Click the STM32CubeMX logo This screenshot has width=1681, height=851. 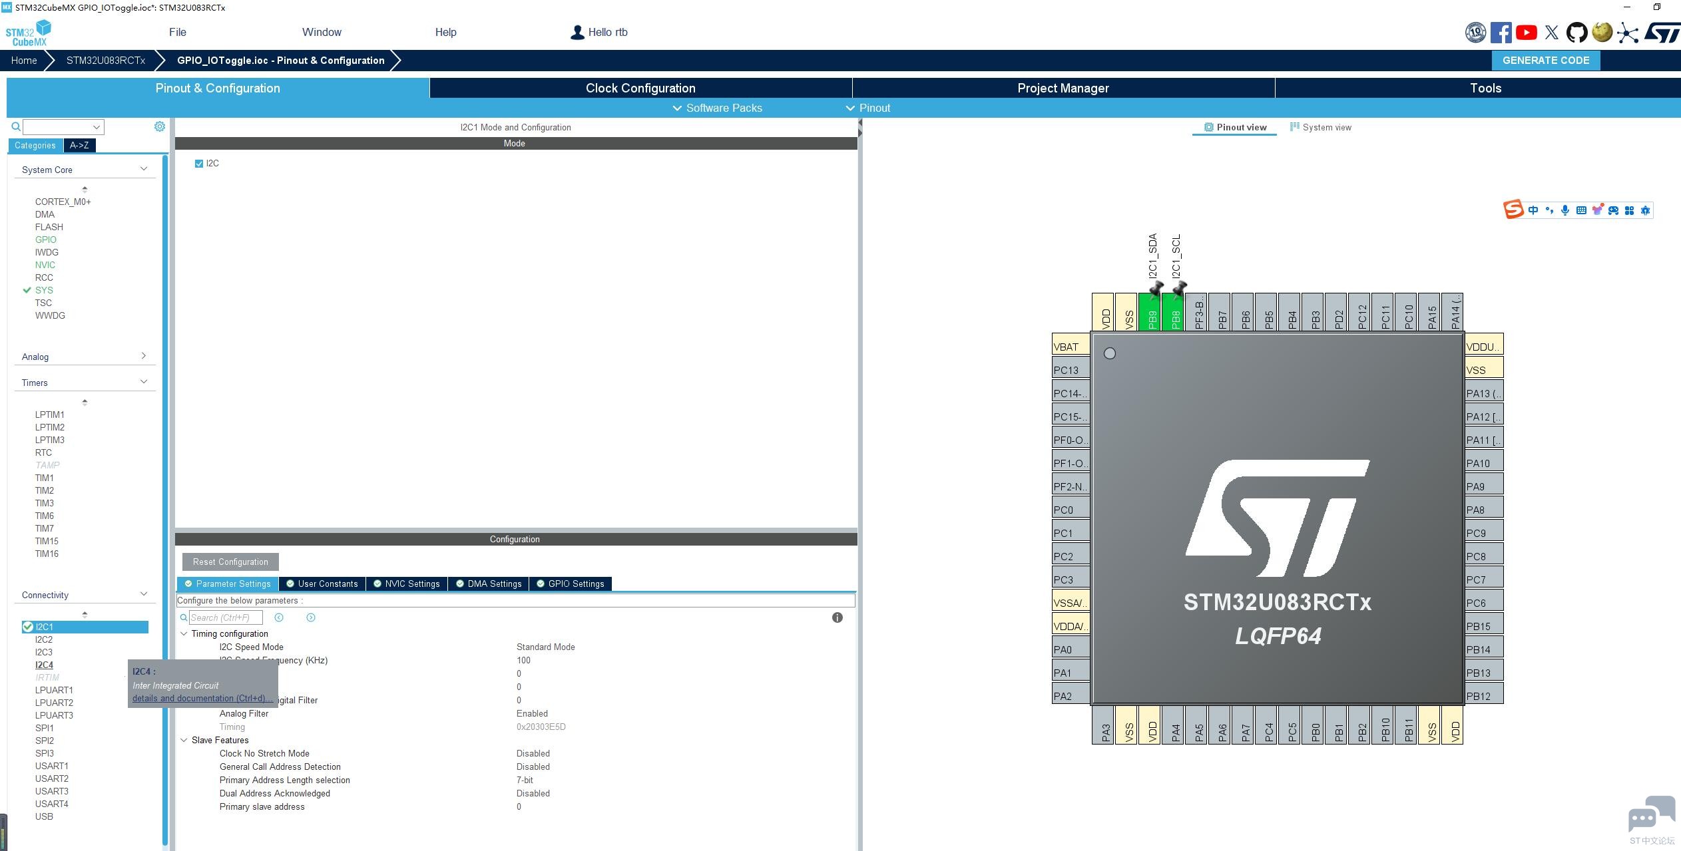(x=28, y=33)
